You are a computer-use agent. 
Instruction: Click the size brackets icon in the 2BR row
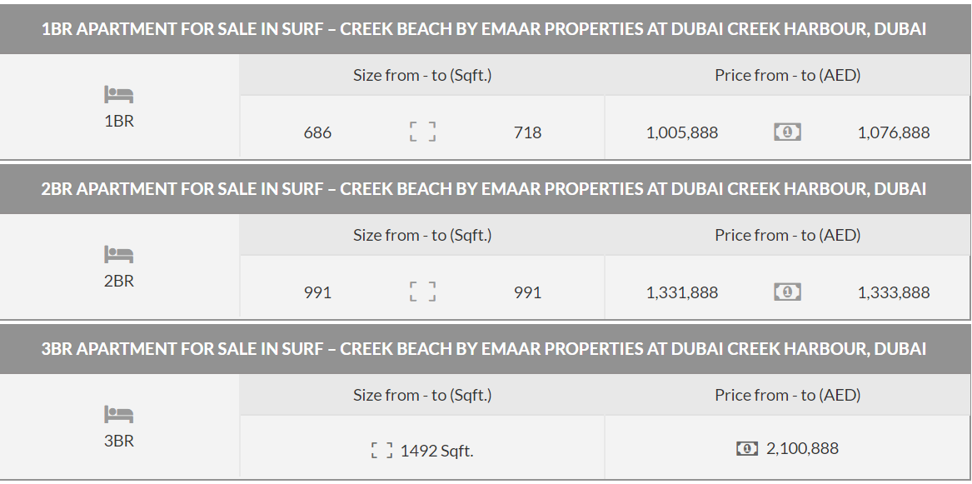click(x=422, y=292)
